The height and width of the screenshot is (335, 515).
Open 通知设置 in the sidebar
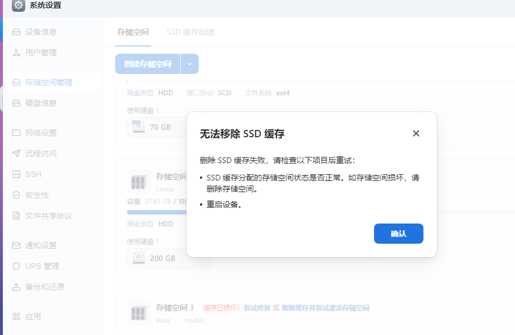pyautogui.click(x=15, y=245)
